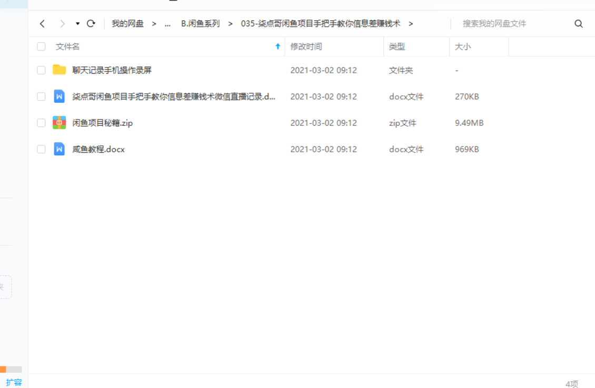Click size value 969KB
The height and width of the screenshot is (388, 595).
pyautogui.click(x=467, y=149)
